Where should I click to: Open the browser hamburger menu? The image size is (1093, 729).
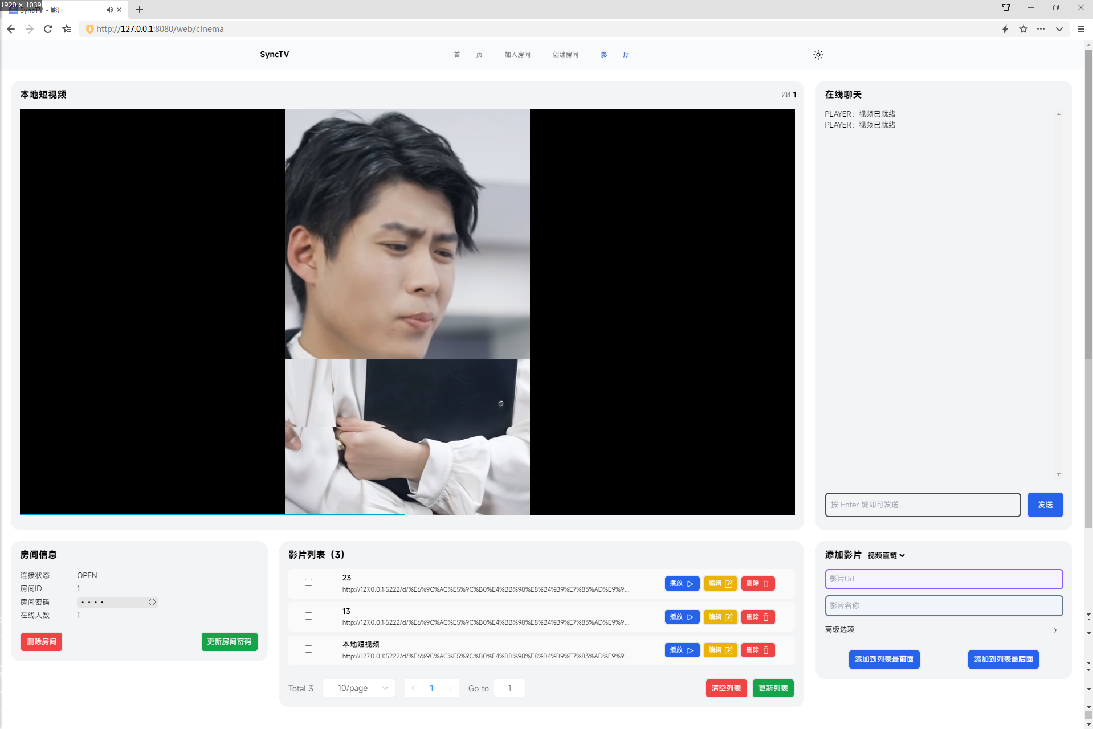pyautogui.click(x=1080, y=29)
